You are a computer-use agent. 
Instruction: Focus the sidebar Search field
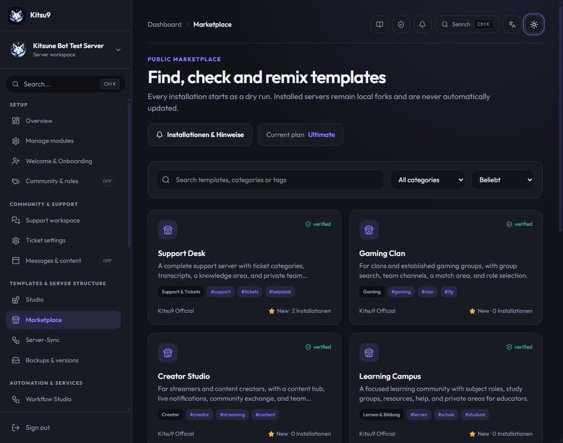click(66, 84)
